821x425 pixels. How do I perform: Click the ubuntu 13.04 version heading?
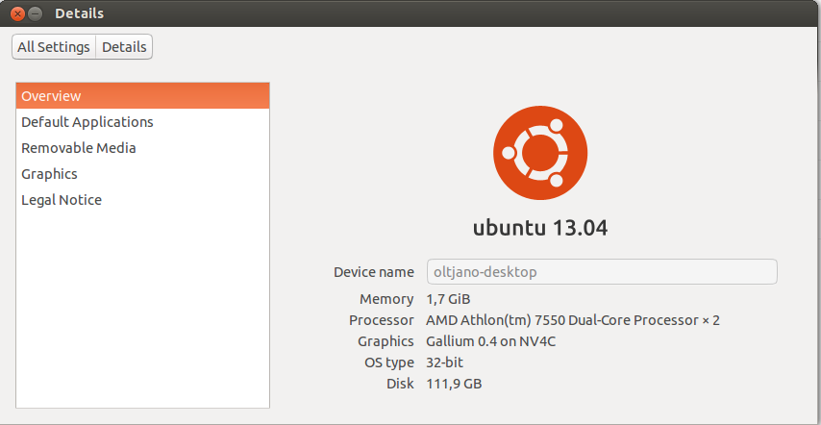pos(540,228)
